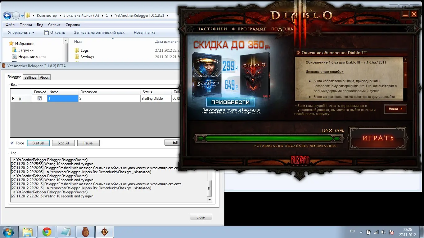
Task: Click the ПРИОБРЕСТИ banner button
Action: click(x=230, y=102)
